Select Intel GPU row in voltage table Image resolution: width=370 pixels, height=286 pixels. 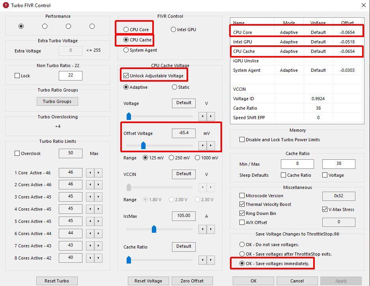[297, 42]
